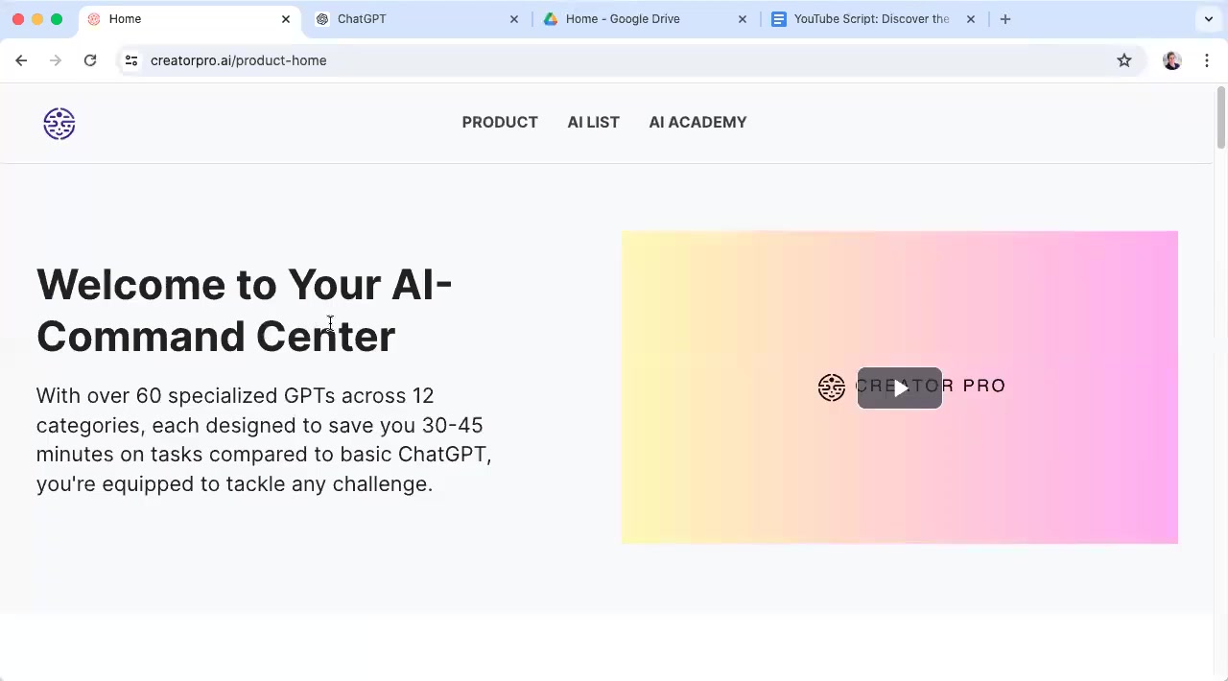This screenshot has width=1228, height=681.
Task: Click the address bar URL creatorpro.ai/product-home
Action: point(238,60)
